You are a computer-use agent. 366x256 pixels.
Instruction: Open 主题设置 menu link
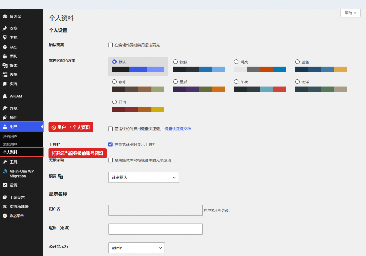(x=17, y=198)
